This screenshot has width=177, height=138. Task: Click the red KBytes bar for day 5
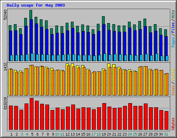[x=31, y=114]
